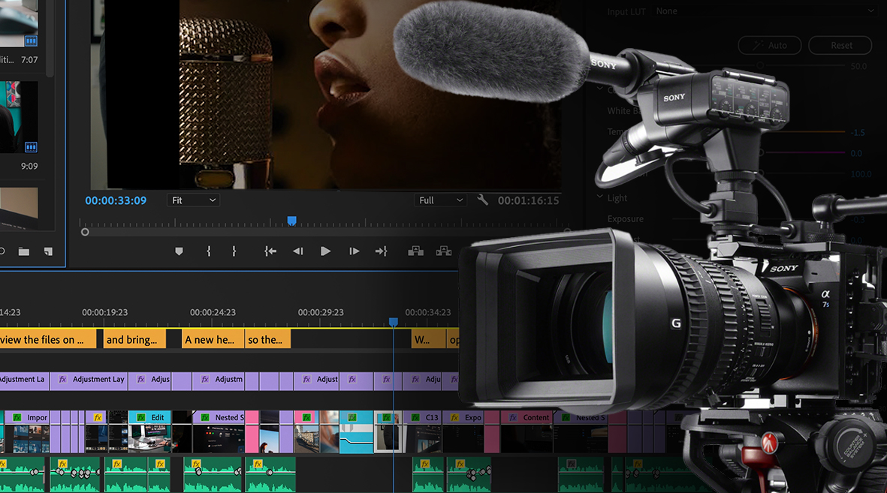Click the fx badge on the Expo clip
The image size is (887, 493).
tap(455, 417)
